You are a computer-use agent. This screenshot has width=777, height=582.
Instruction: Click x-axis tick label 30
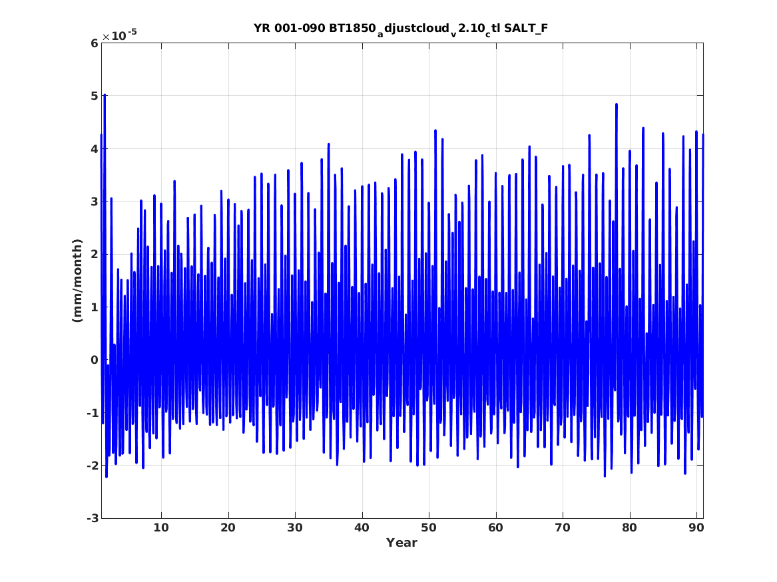(295, 527)
